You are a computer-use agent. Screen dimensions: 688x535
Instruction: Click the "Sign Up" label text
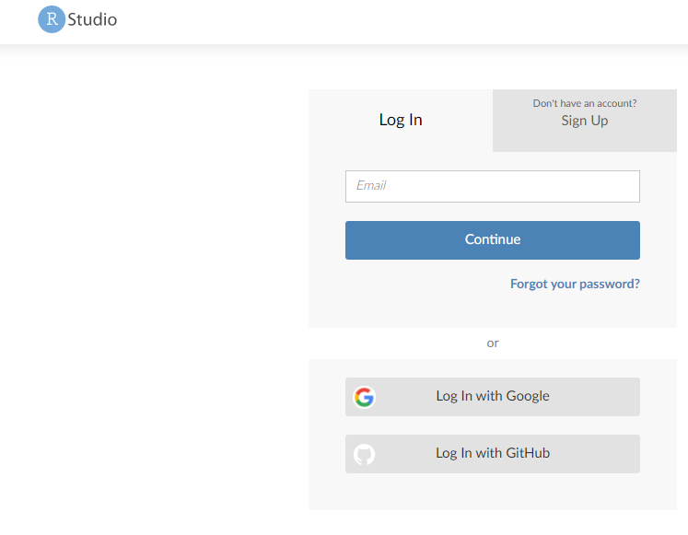tap(585, 121)
